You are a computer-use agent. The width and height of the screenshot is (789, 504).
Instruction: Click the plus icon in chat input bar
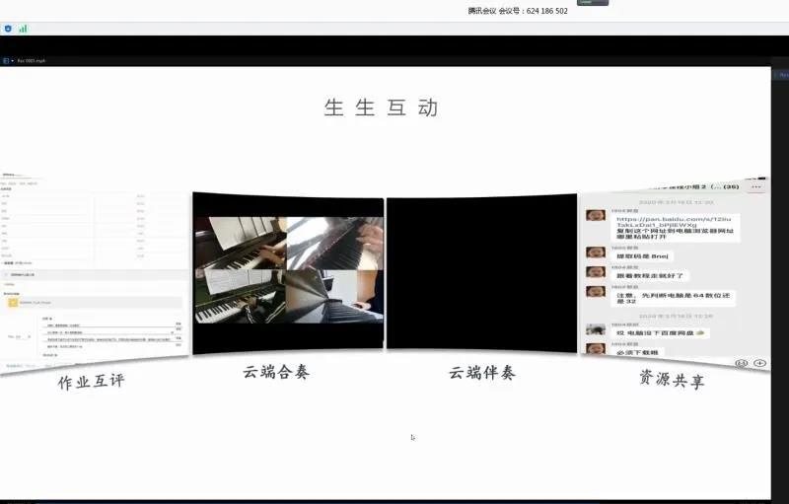point(759,363)
